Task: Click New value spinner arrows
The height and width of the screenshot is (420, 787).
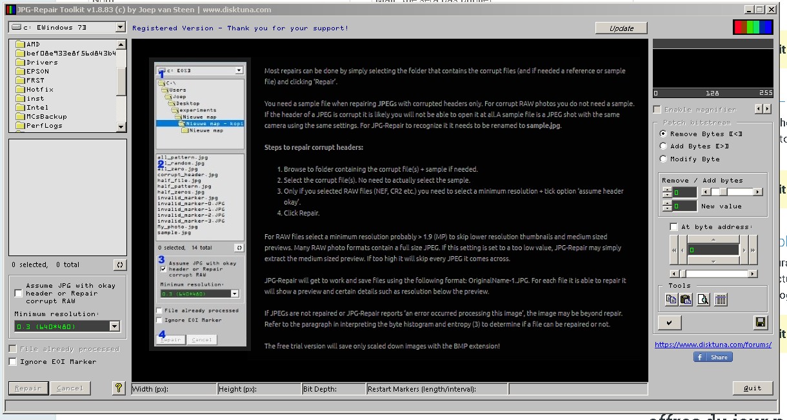Action: 666,206
